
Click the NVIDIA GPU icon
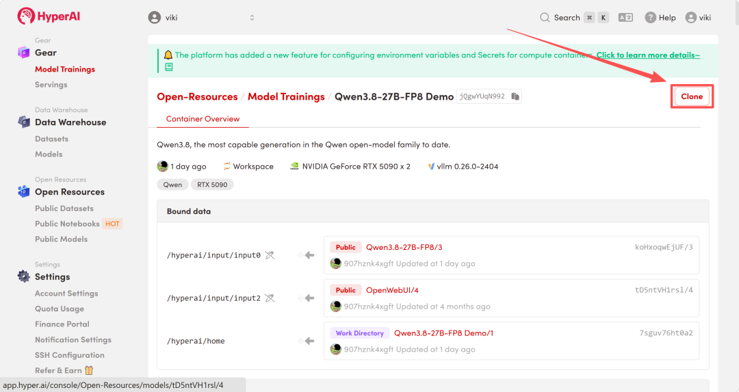click(x=294, y=166)
